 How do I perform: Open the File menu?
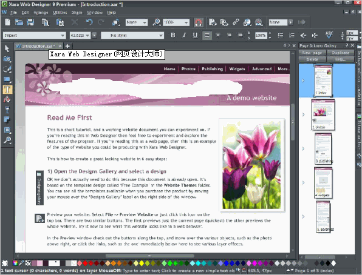pos(13,13)
